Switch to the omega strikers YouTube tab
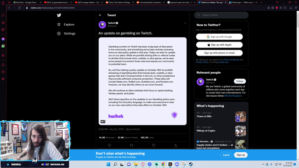 89,2
